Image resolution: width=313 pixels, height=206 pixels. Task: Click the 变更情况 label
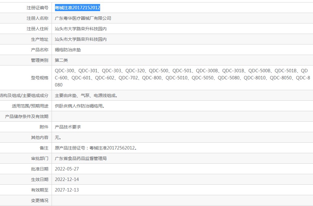40,201
